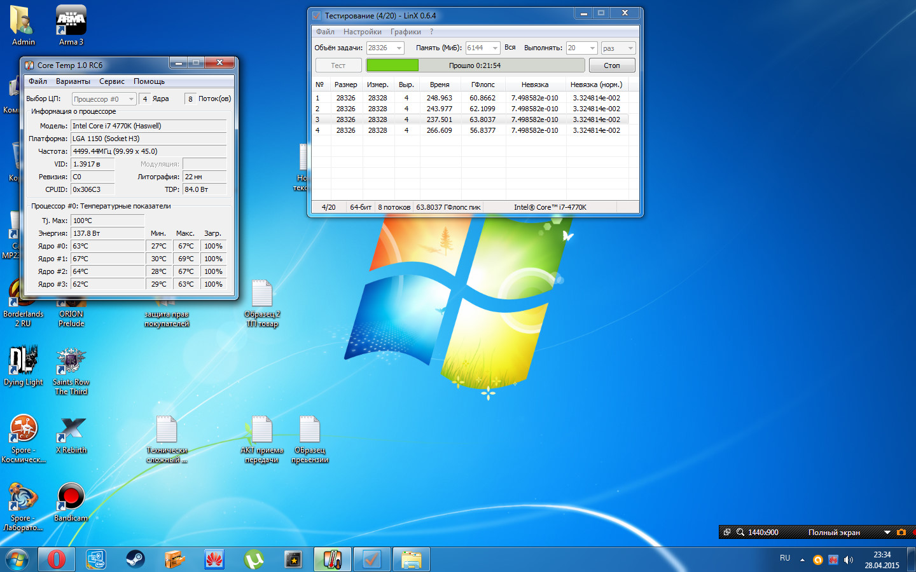Click the '62.1099' ГФлопс cell in LinX

coord(483,109)
